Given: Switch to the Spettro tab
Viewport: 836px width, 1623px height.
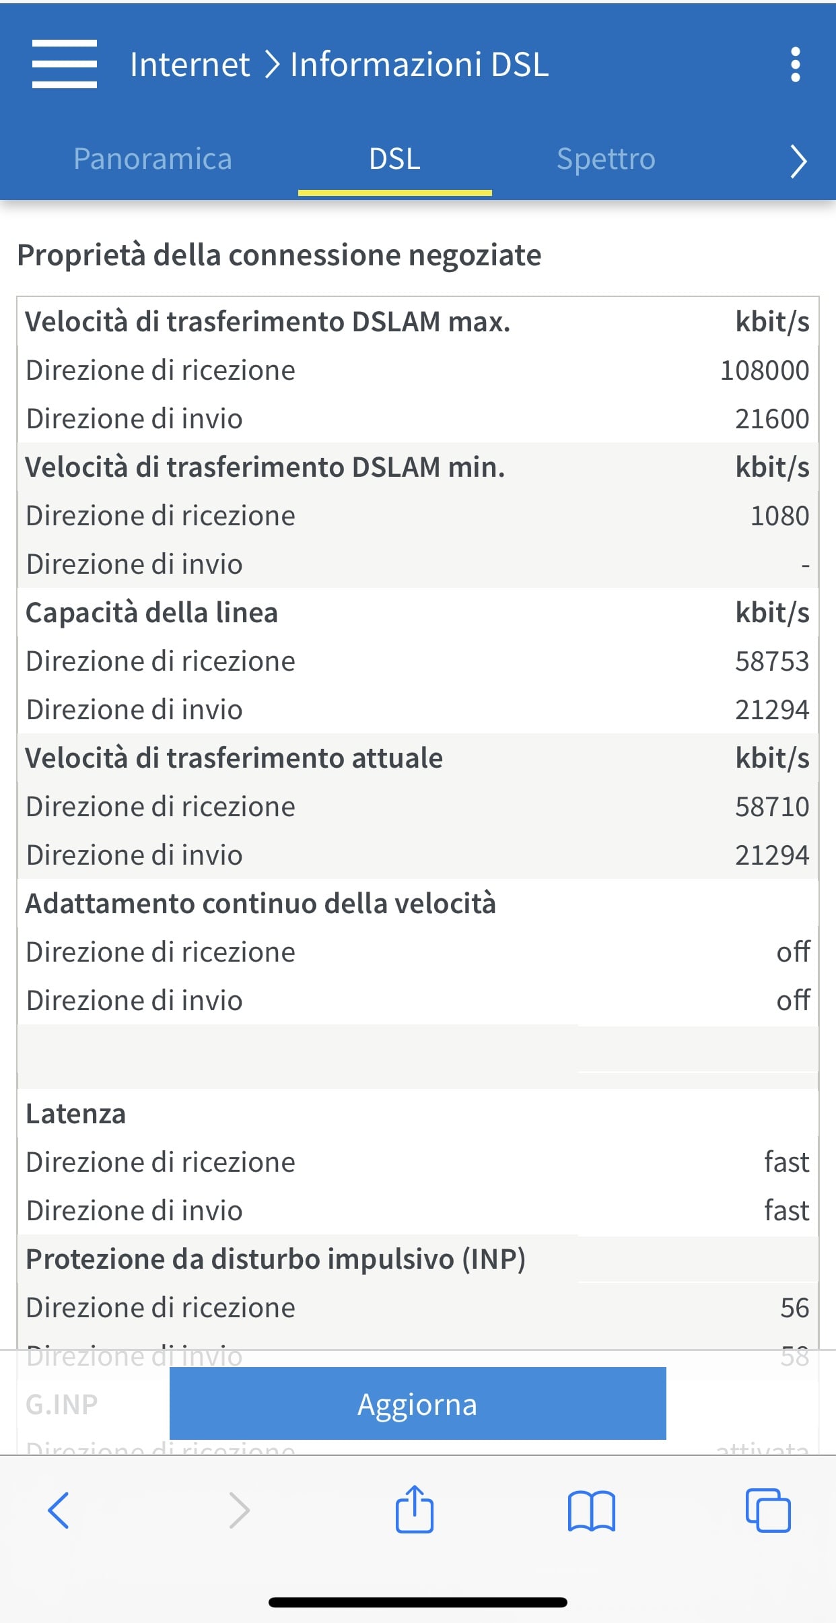Looking at the screenshot, I should (606, 159).
